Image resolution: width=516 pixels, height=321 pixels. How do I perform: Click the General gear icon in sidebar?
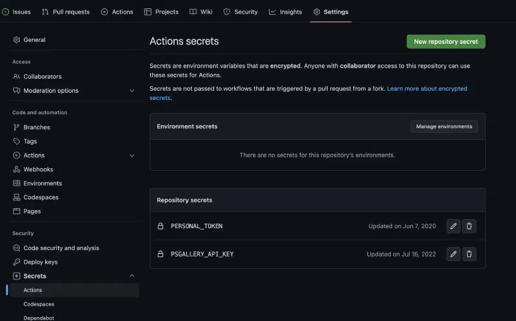17,40
